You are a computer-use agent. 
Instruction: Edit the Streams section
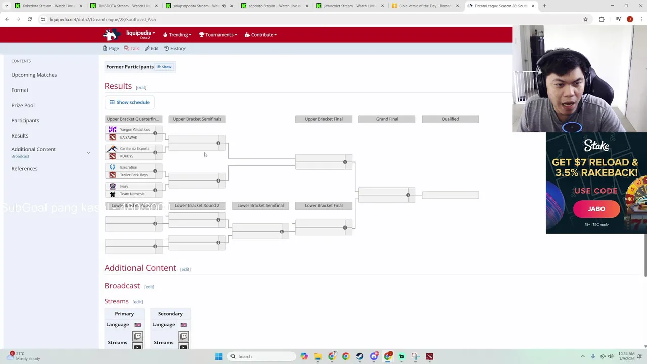pyautogui.click(x=137, y=302)
